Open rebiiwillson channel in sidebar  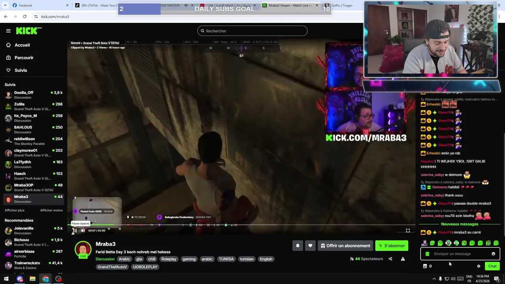click(x=34, y=141)
